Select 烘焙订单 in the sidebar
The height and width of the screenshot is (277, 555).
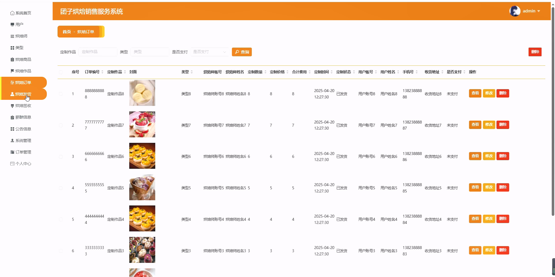point(23,83)
